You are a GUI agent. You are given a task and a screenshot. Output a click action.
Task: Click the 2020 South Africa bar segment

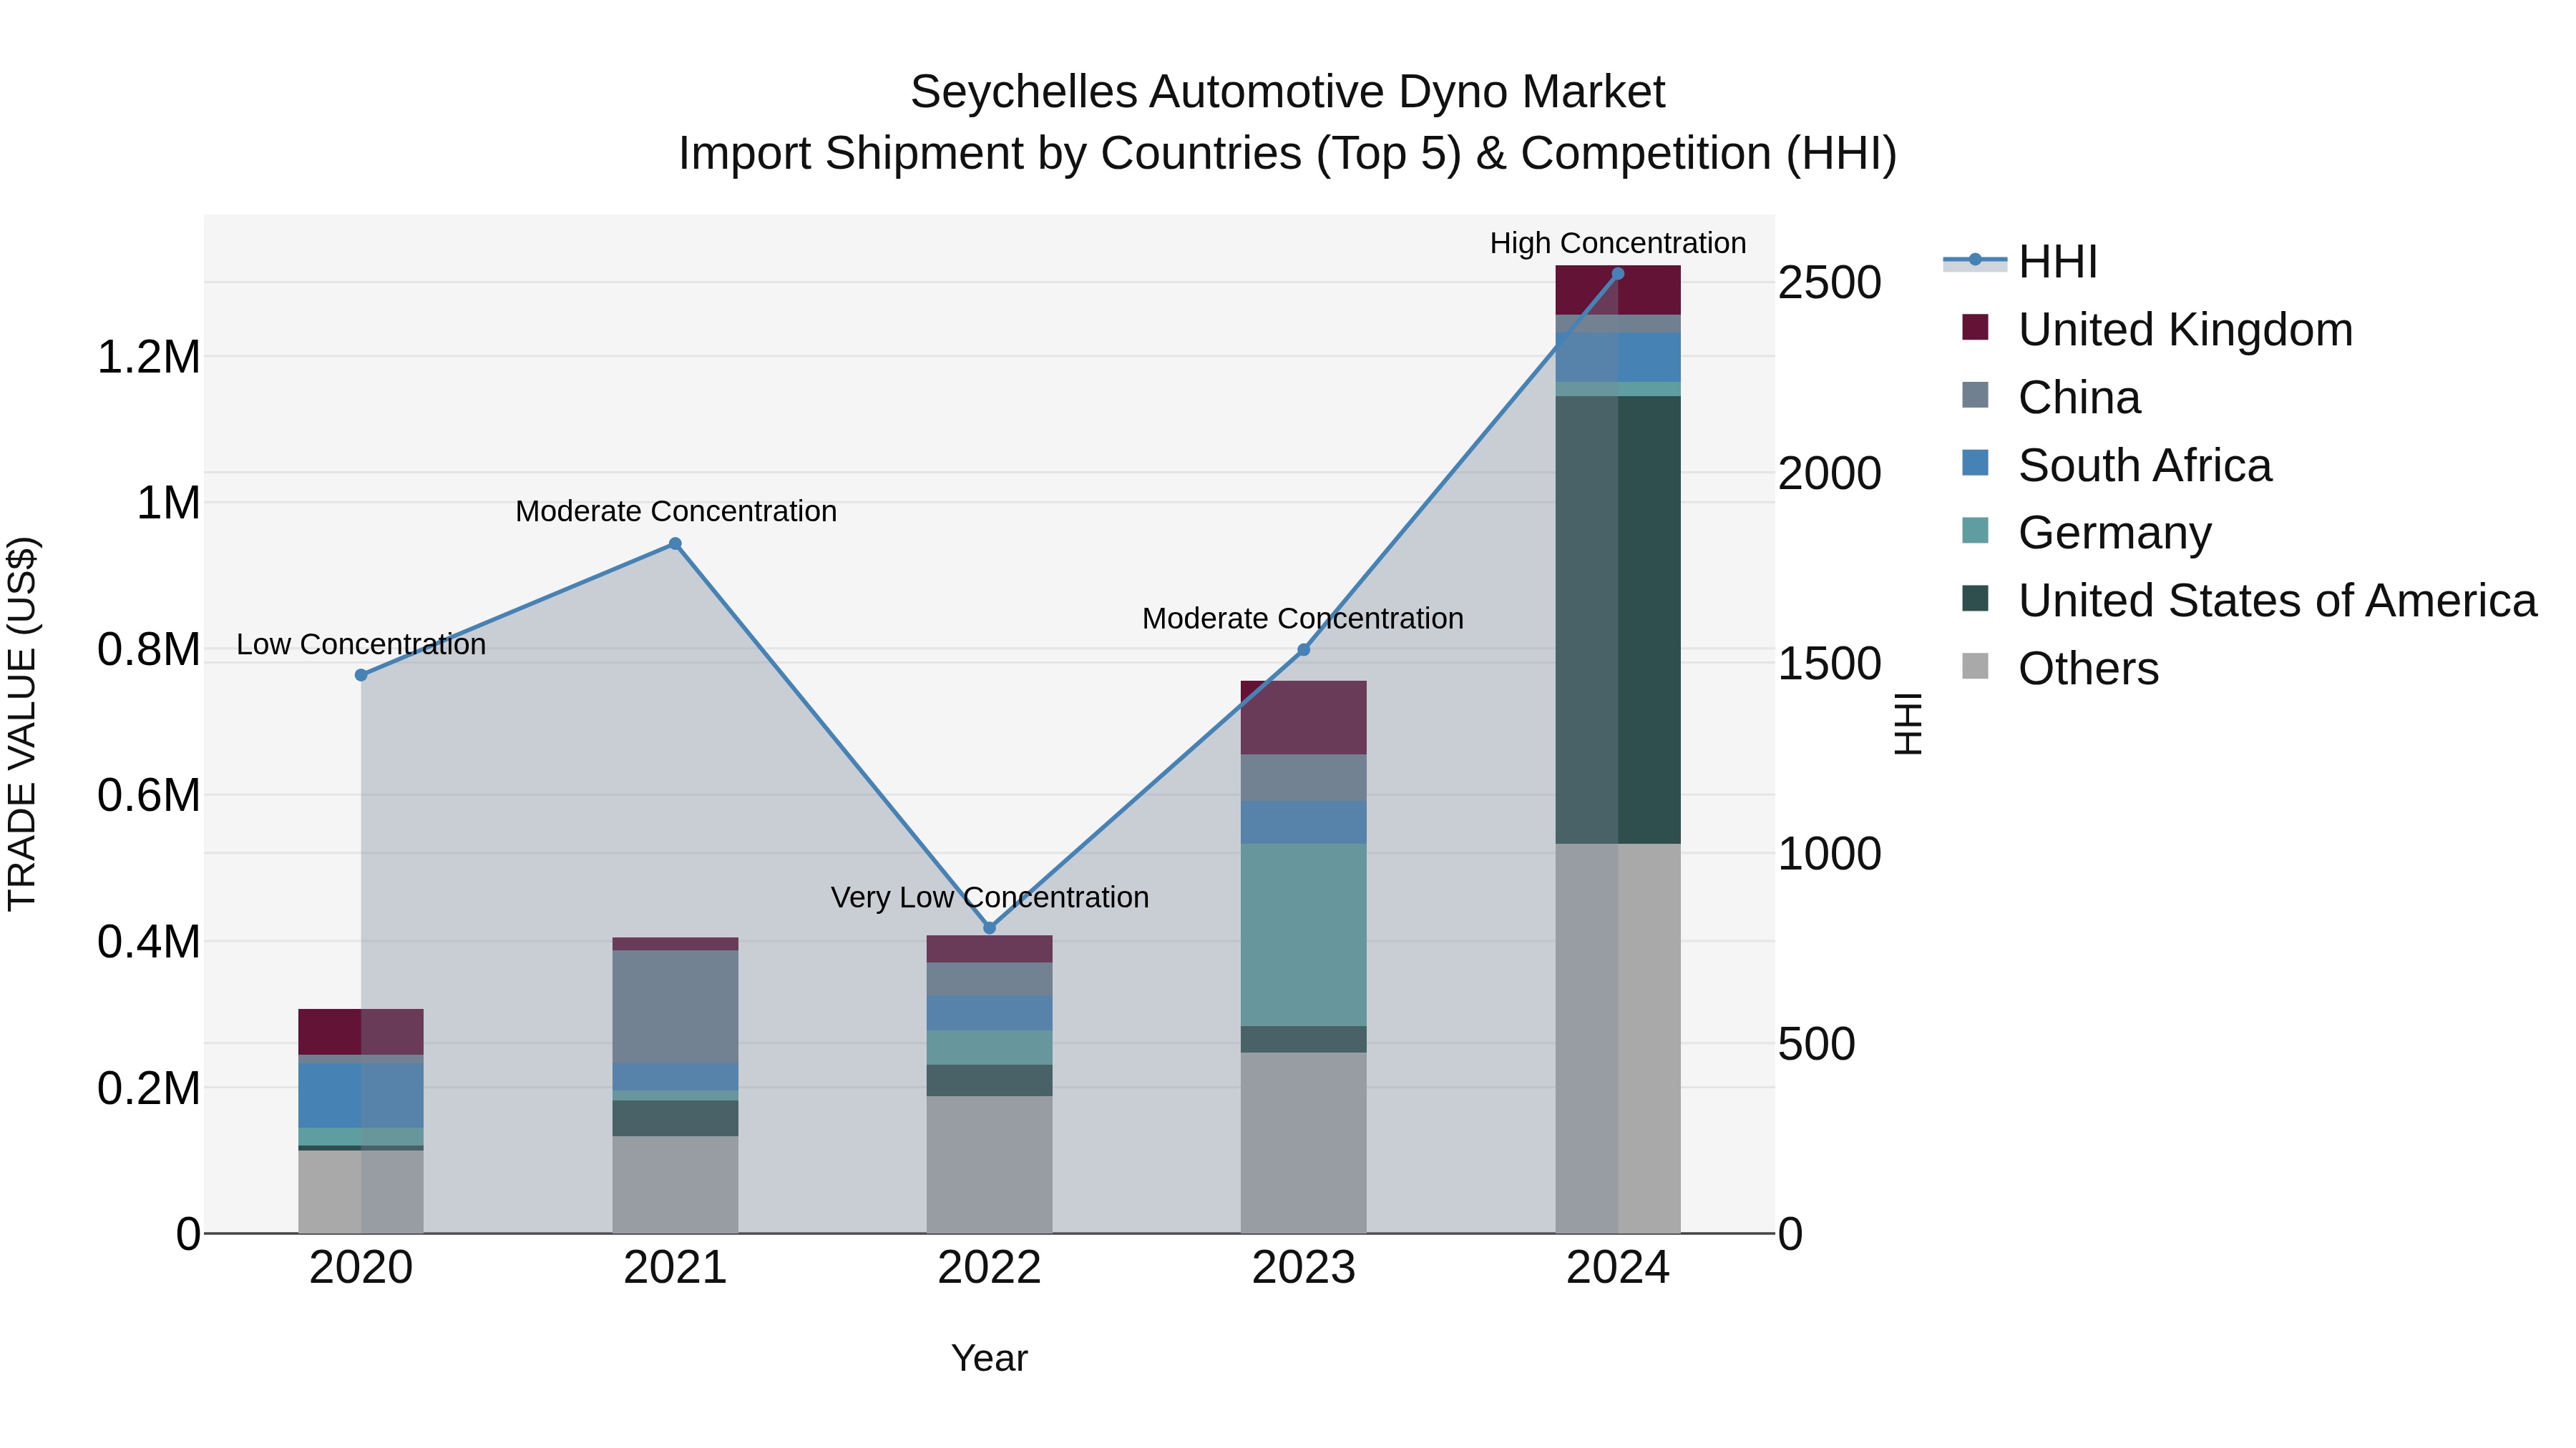point(361,1095)
